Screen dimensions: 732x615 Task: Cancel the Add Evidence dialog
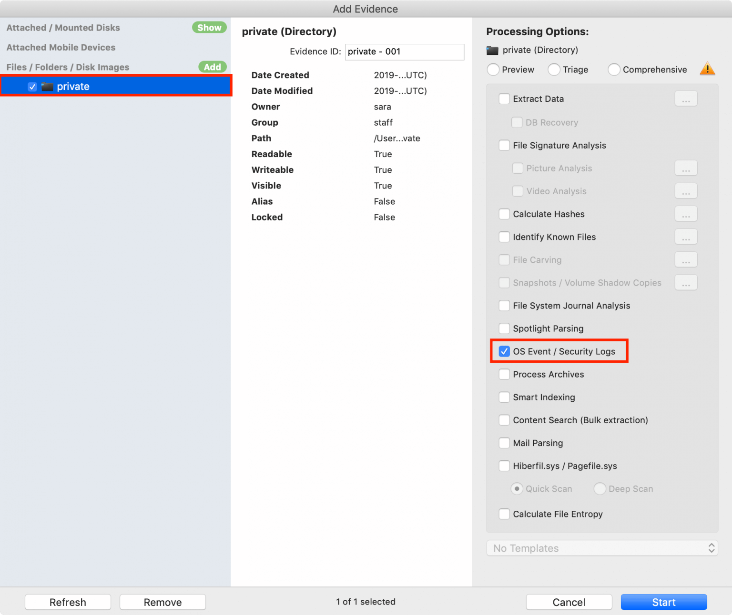tap(569, 602)
